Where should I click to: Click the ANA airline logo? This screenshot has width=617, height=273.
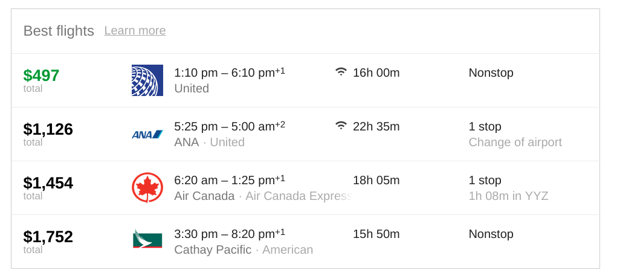[x=147, y=135]
